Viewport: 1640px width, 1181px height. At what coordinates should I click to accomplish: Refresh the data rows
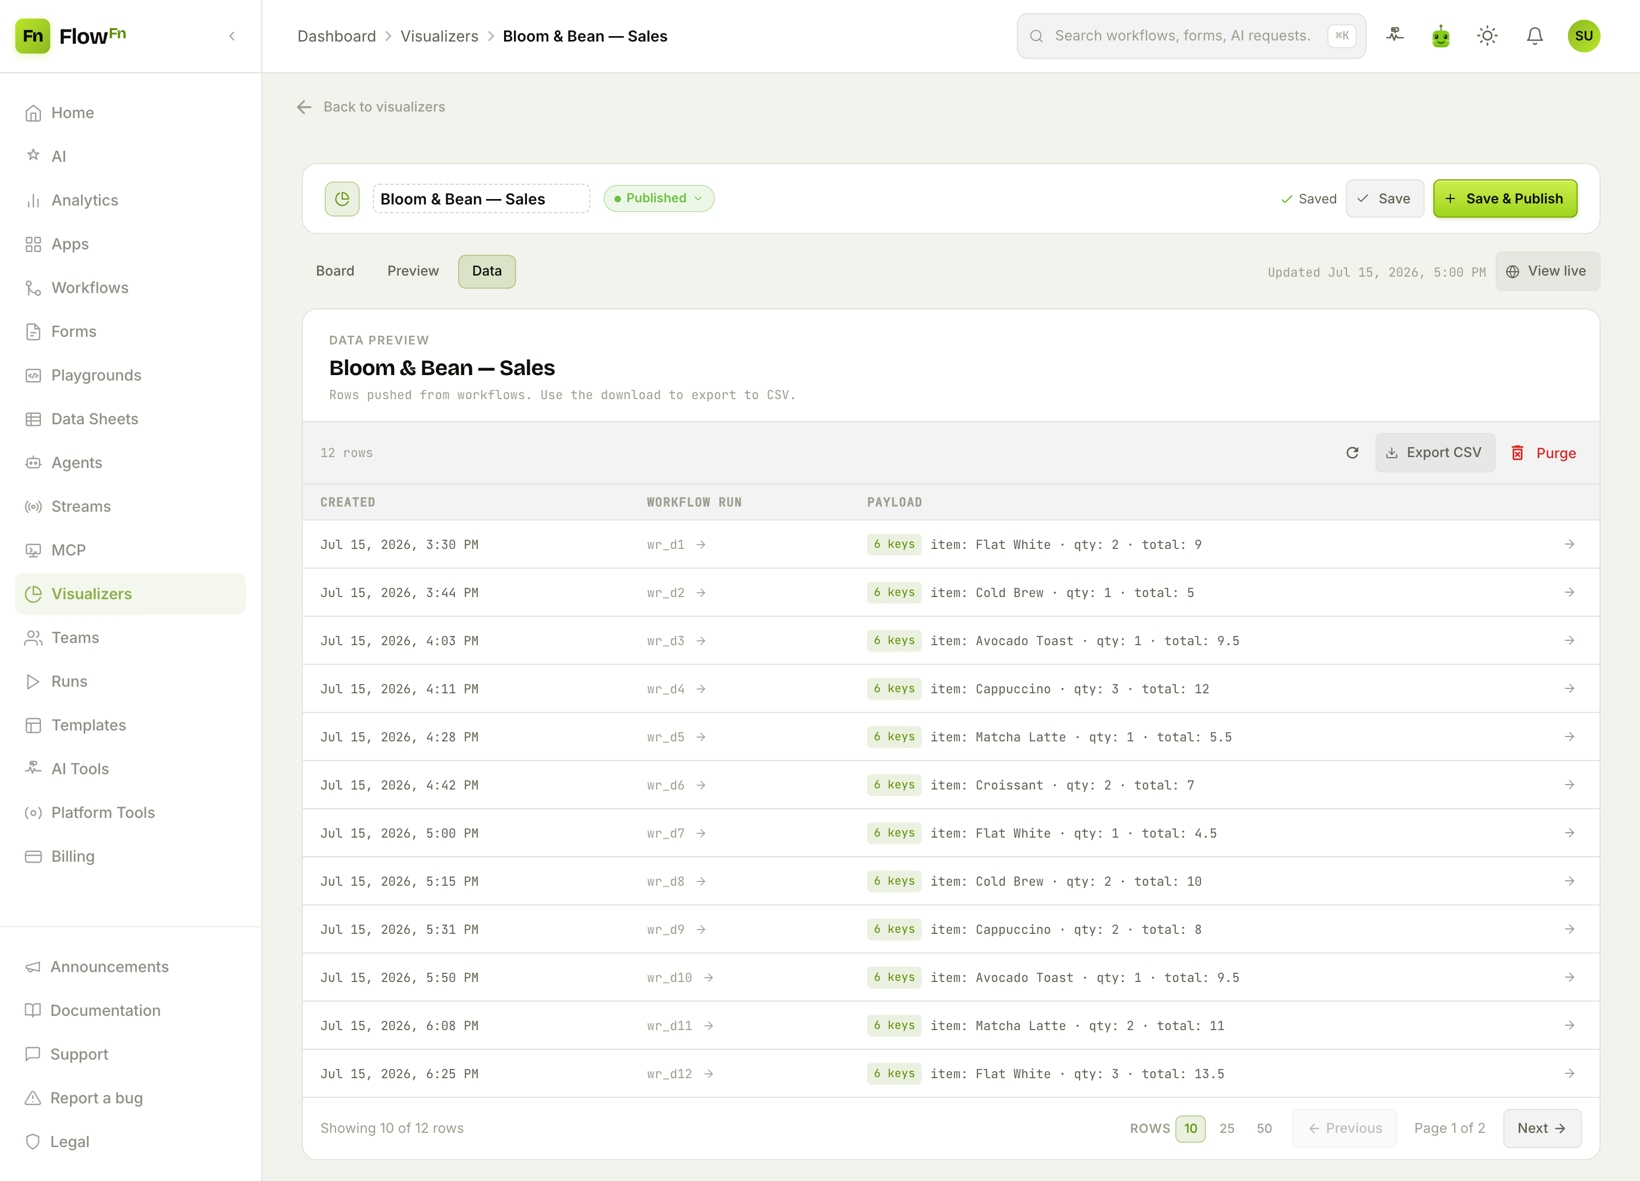[x=1352, y=453]
